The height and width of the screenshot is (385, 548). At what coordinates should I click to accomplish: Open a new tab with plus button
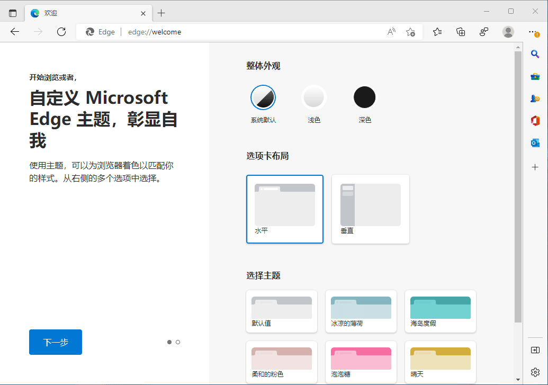click(x=161, y=13)
